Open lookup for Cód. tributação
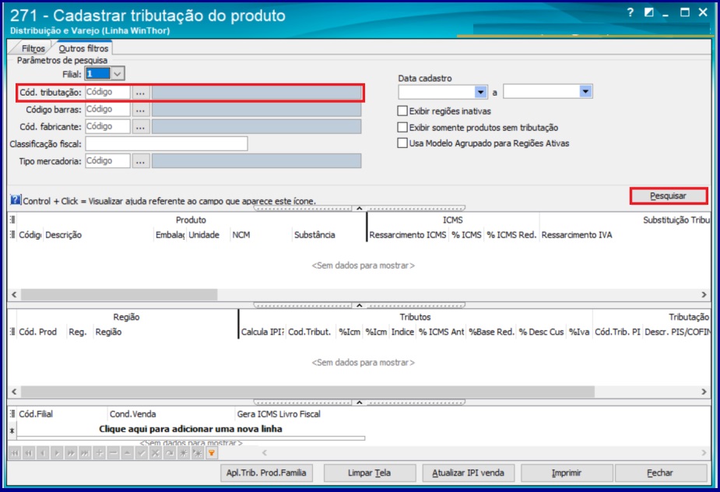Image resolution: width=720 pixels, height=492 pixels. (x=141, y=93)
